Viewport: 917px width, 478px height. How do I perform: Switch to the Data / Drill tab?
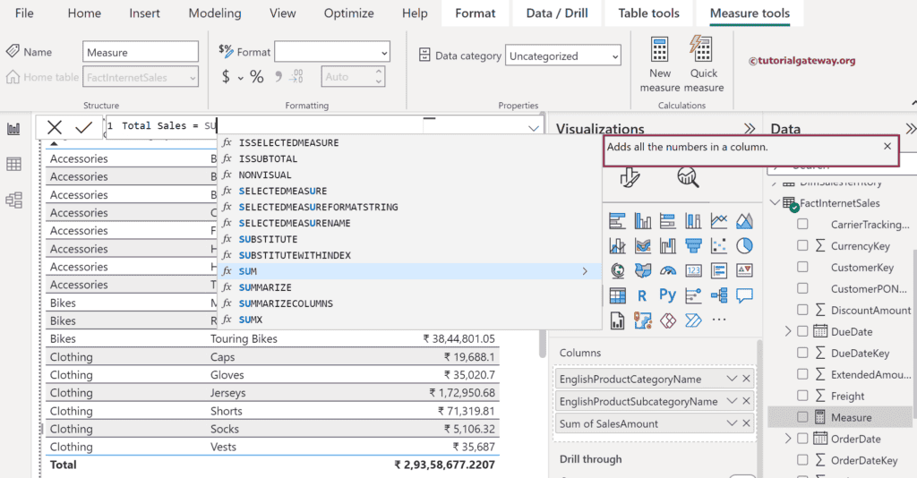tap(557, 13)
